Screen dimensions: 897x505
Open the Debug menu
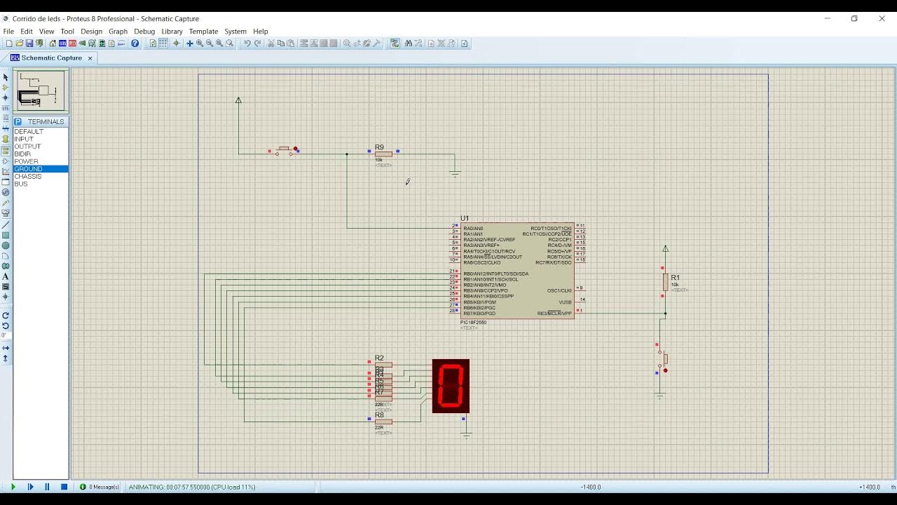[144, 32]
